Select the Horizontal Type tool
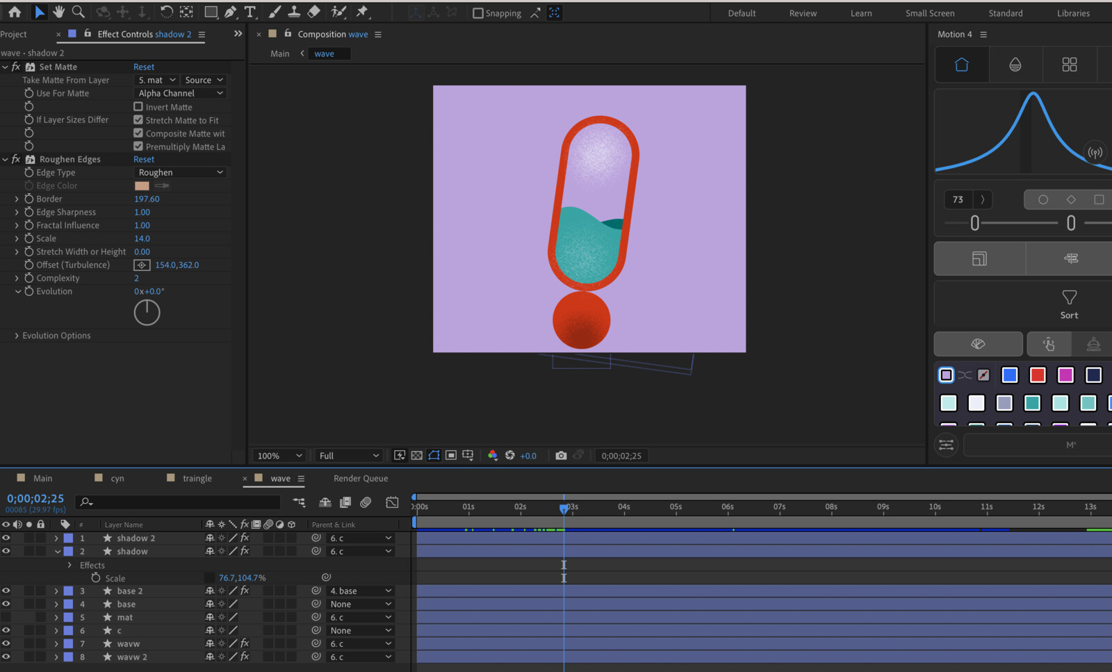The height and width of the screenshot is (672, 1112). (250, 12)
